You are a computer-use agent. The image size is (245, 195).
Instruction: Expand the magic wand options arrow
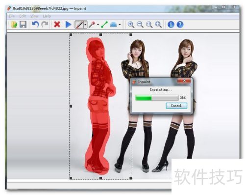tap(98, 25)
